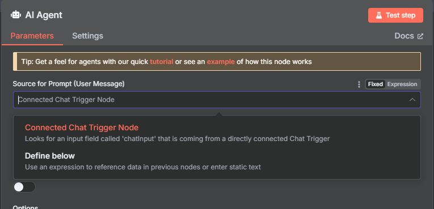This screenshot has width=434, height=209.
Task: Open the three-dots menu for Source for Prompt
Action: tap(359, 84)
